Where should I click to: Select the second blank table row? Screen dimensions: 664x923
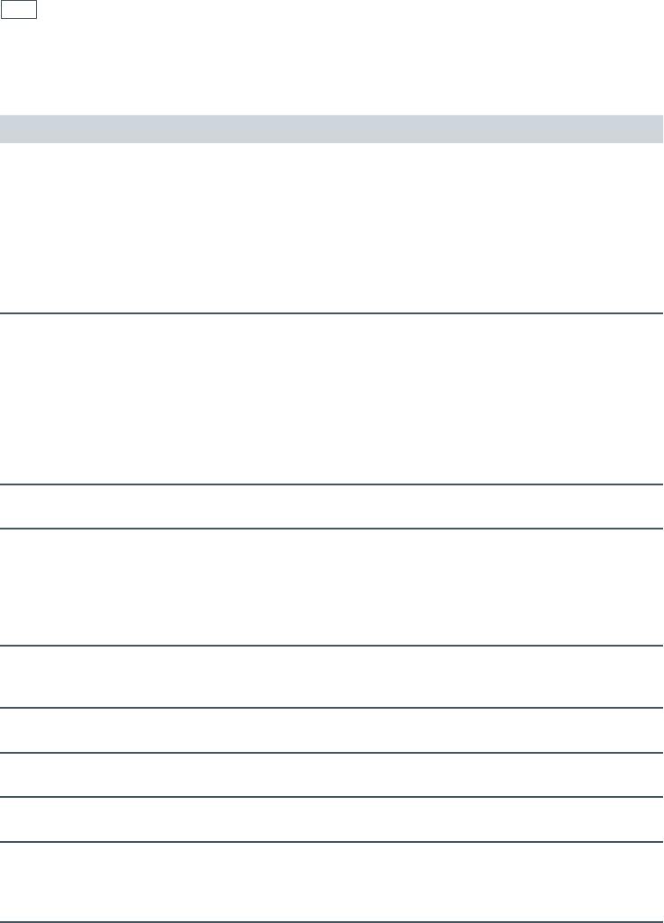[331, 399]
